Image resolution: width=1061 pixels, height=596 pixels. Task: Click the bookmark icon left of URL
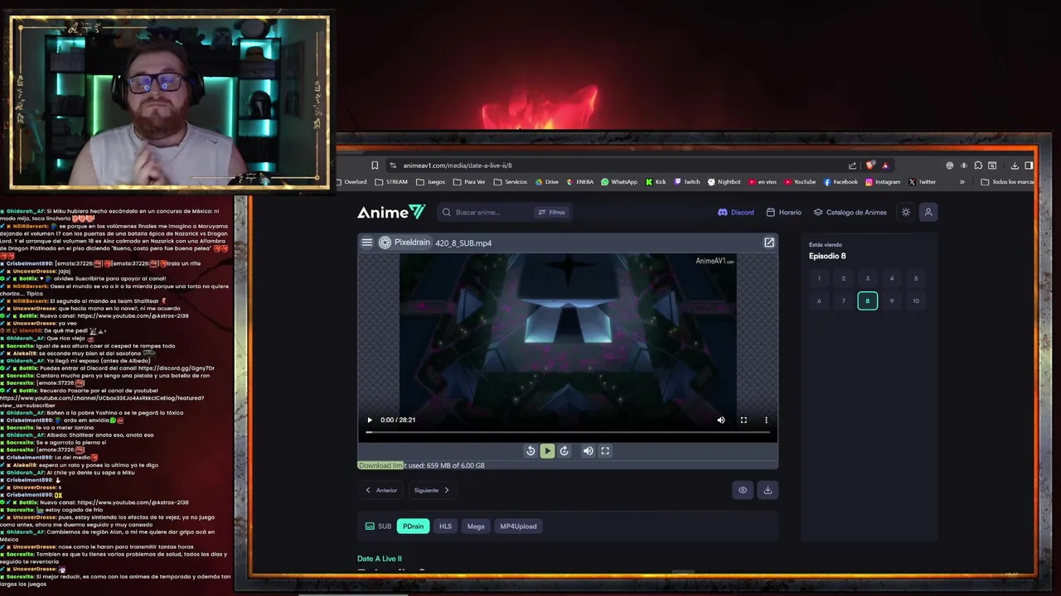tap(375, 165)
